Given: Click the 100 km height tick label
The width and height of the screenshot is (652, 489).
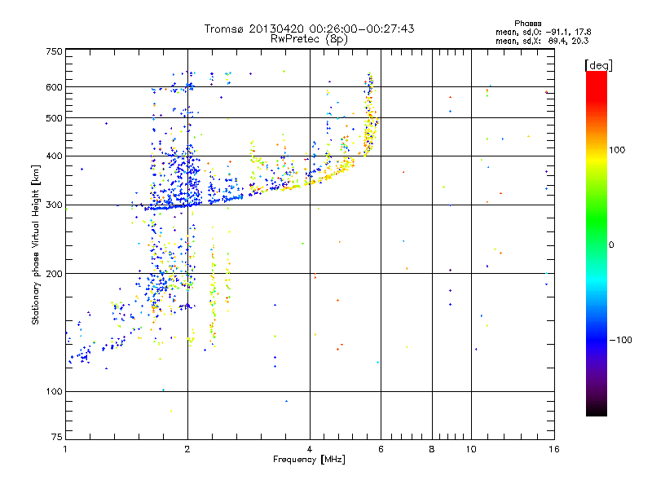Looking at the screenshot, I should pos(54,392).
